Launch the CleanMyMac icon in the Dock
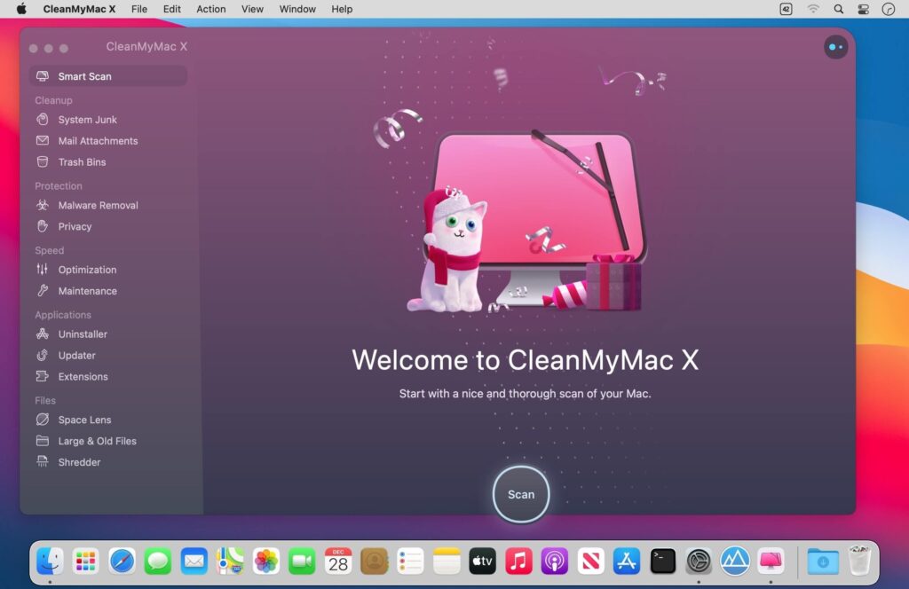 pyautogui.click(x=771, y=561)
